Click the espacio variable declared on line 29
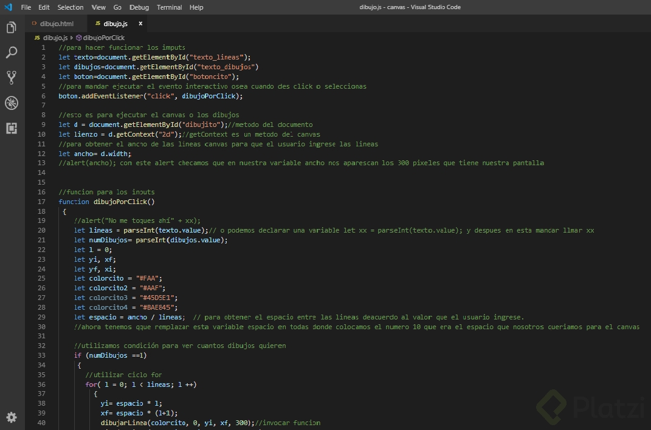651x430 pixels. coord(103,317)
